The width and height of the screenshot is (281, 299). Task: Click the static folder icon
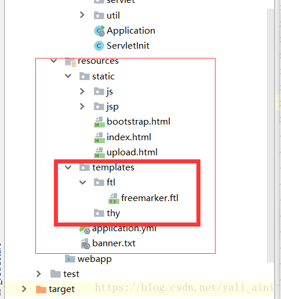click(85, 76)
